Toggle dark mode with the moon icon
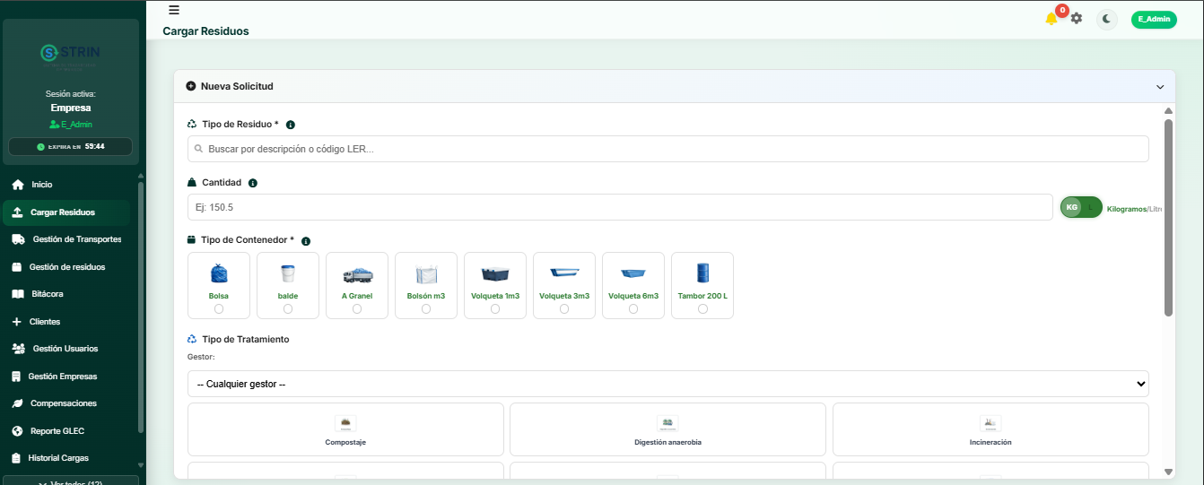 [x=1107, y=19]
